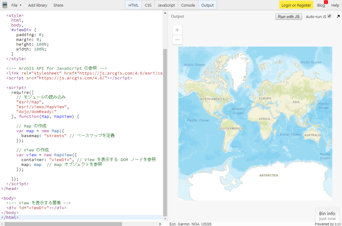
Task: Click the Run with JS button
Action: click(289, 17)
